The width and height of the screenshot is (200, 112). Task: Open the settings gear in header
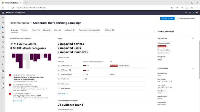[x=190, y=12]
